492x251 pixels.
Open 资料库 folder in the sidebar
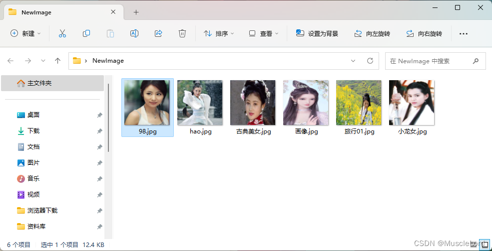point(31,226)
